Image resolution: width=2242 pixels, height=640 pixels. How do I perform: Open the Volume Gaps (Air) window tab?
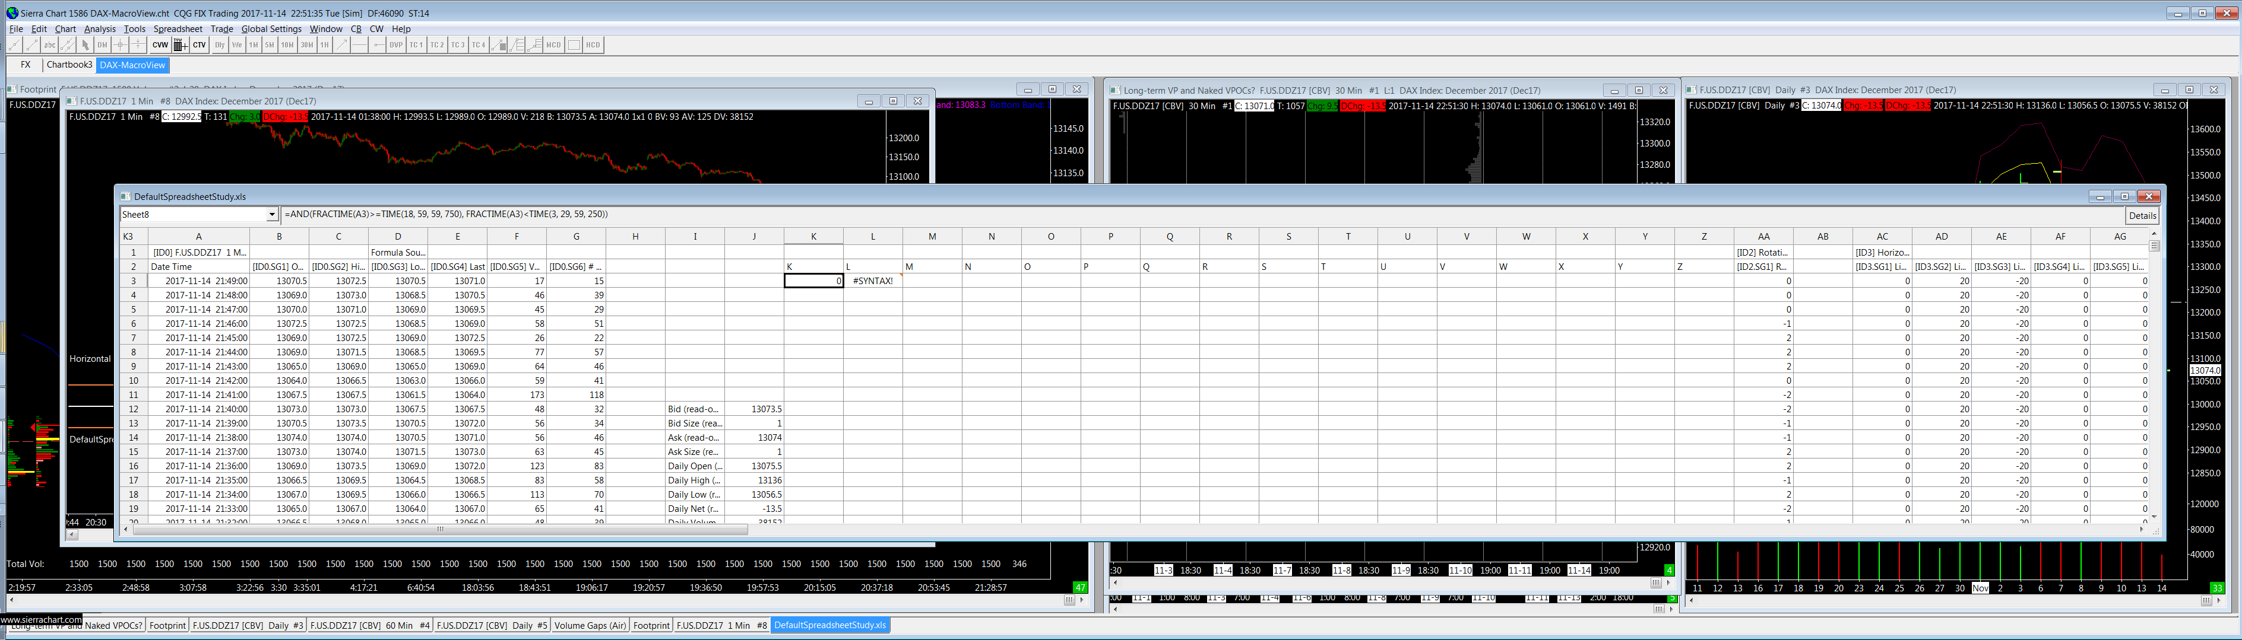[x=590, y=625]
